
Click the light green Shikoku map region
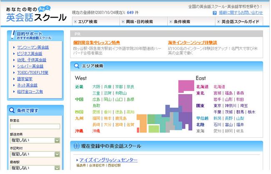pos(154,129)
